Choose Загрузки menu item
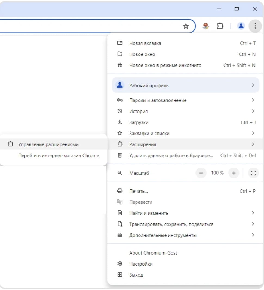The width and height of the screenshot is (264, 290). click(139, 122)
